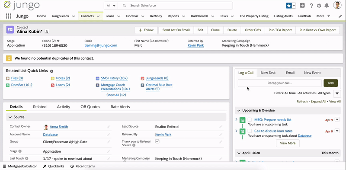Open the Reffinity nav tab

(156, 16)
